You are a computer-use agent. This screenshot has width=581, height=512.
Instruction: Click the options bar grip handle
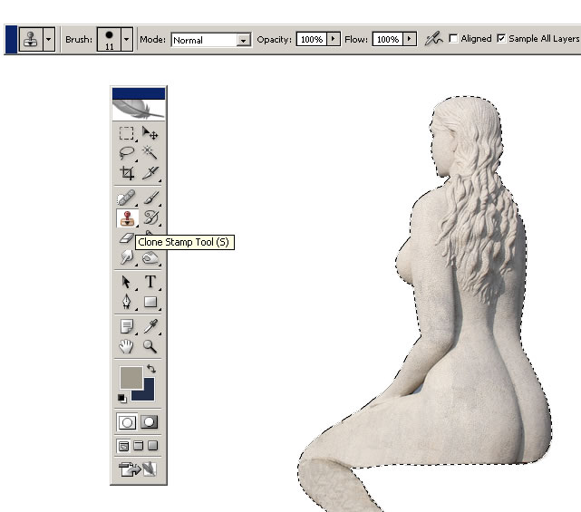pos(11,39)
